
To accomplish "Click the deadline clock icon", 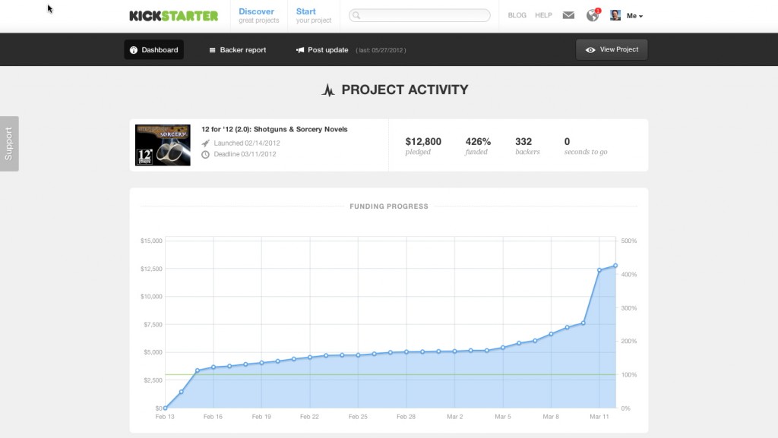I will [205, 155].
